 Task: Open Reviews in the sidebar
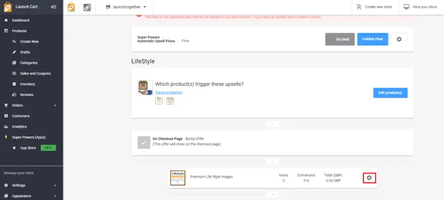click(26, 95)
